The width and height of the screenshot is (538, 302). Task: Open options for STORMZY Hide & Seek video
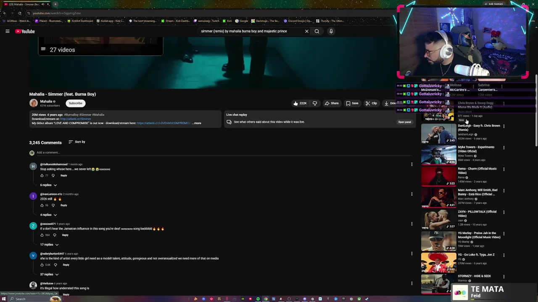coord(504,276)
